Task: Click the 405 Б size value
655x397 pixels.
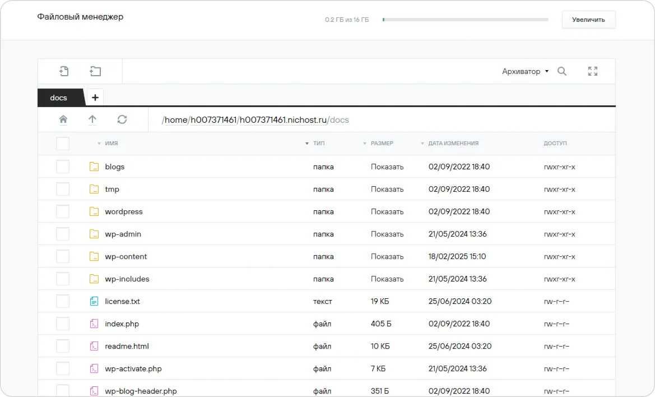Action: click(381, 324)
